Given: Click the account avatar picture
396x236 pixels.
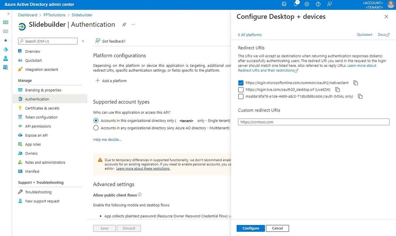Looking at the screenshot, I should coord(391,4).
